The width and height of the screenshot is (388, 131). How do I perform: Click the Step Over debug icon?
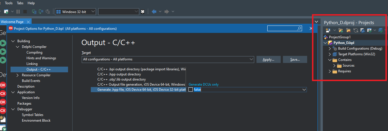coord(41,12)
